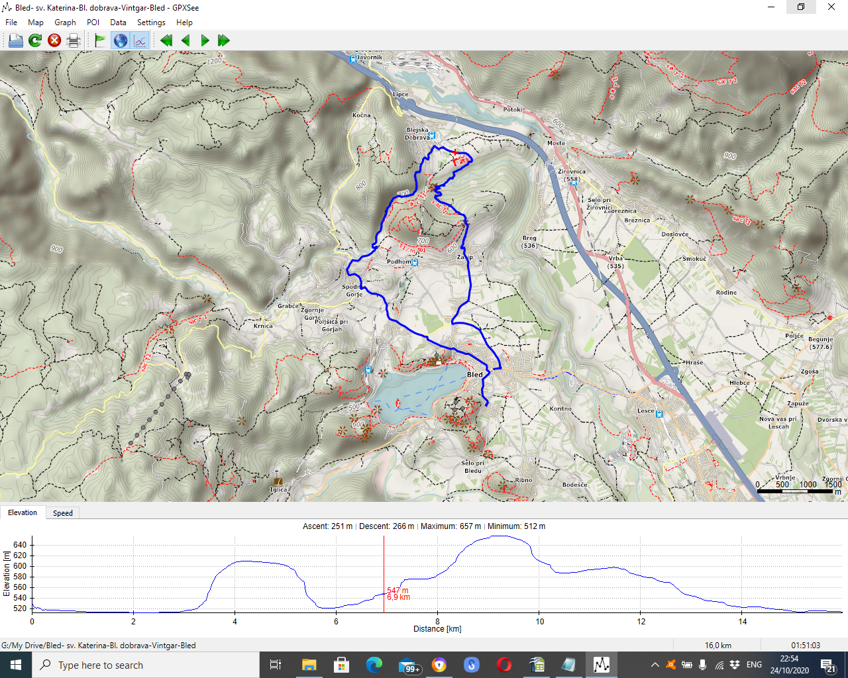The width and height of the screenshot is (848, 678).
Task: Click the Print toolbar icon
Action: point(74,40)
